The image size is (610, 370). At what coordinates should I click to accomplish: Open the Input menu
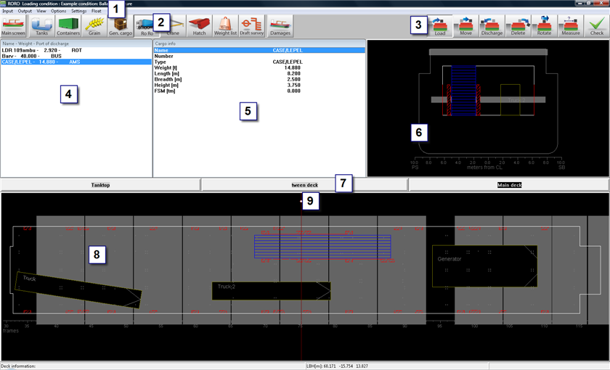tap(8, 11)
